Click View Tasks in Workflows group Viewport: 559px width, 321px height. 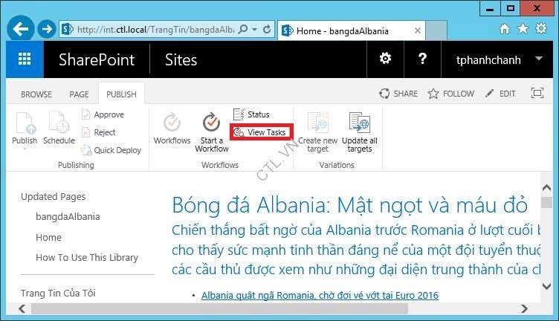260,132
